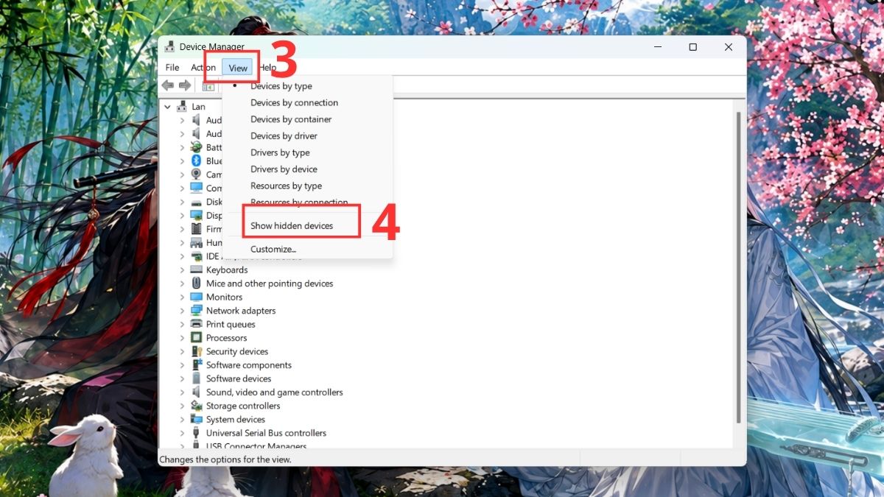Expand the Processors category
This screenshot has height=497, width=884.
point(182,338)
